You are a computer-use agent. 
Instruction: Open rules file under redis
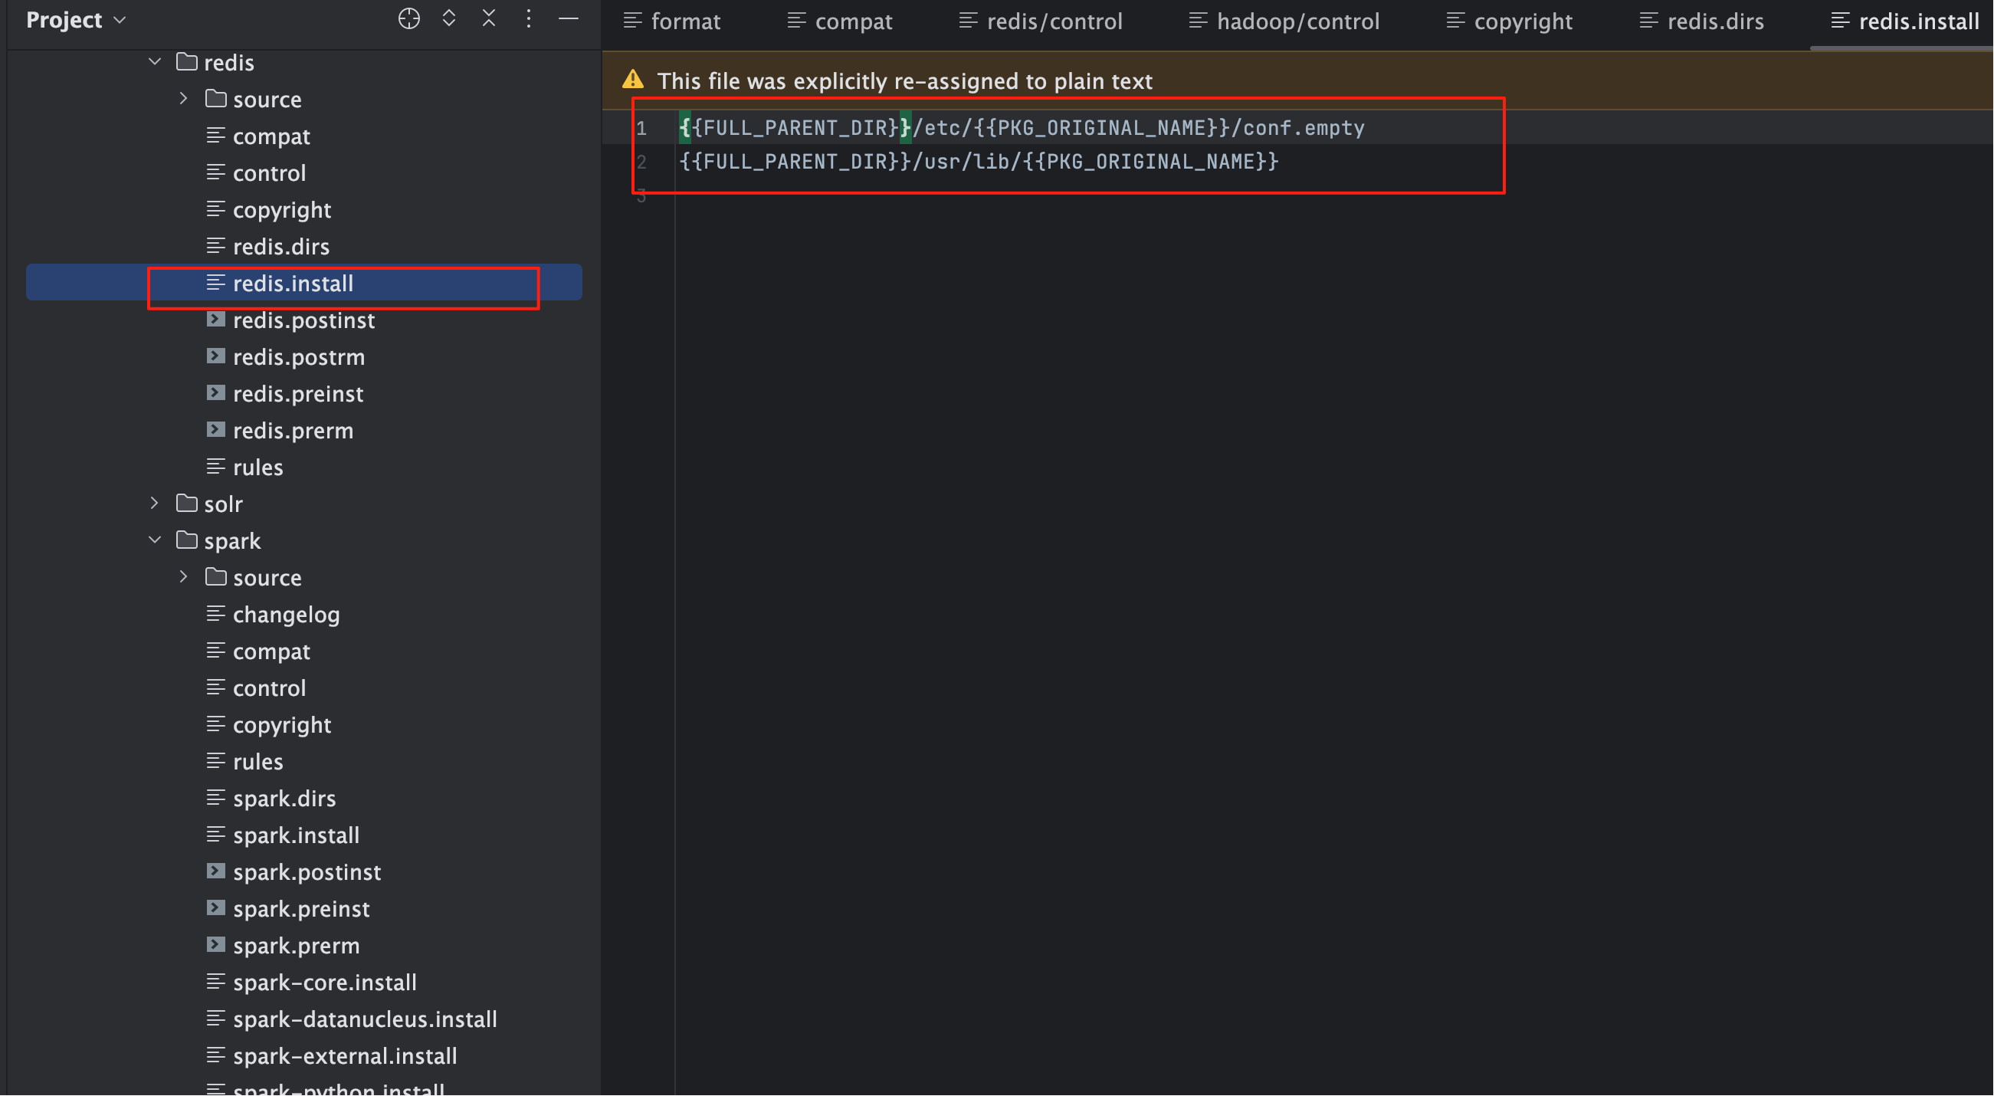point(257,468)
